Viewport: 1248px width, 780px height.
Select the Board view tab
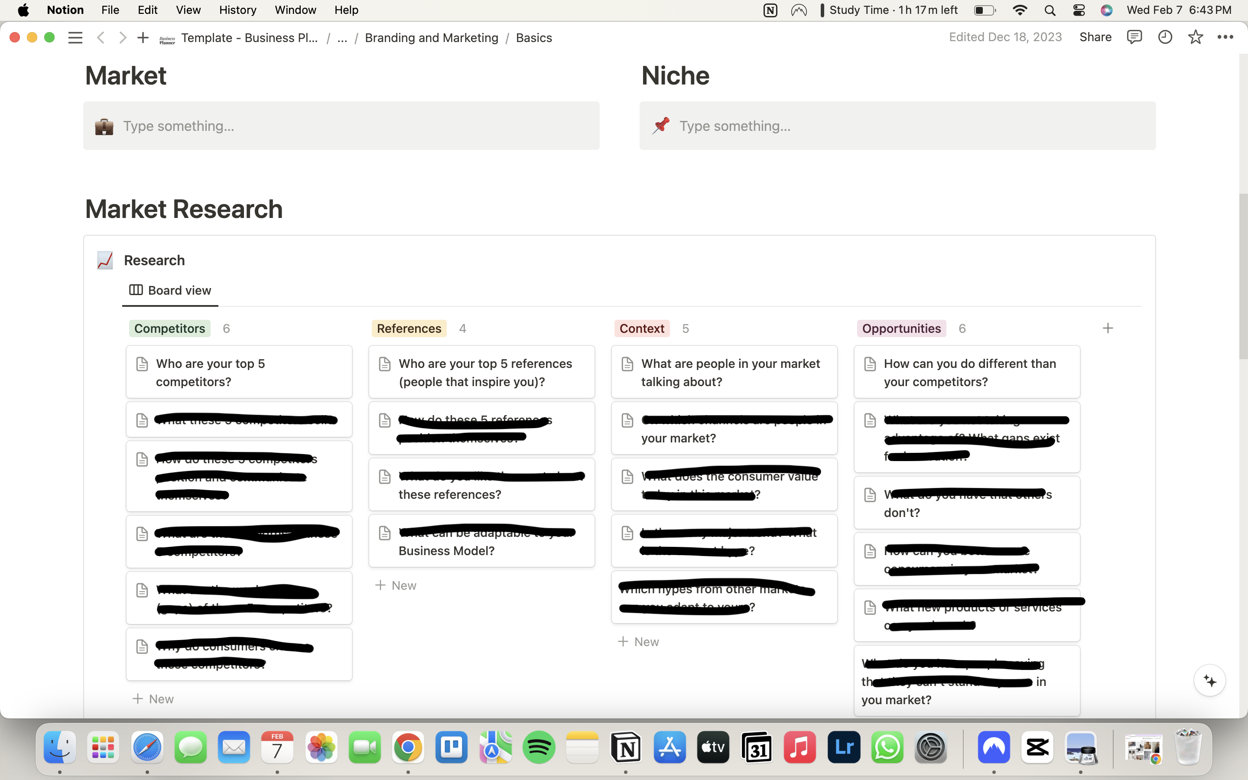click(170, 290)
